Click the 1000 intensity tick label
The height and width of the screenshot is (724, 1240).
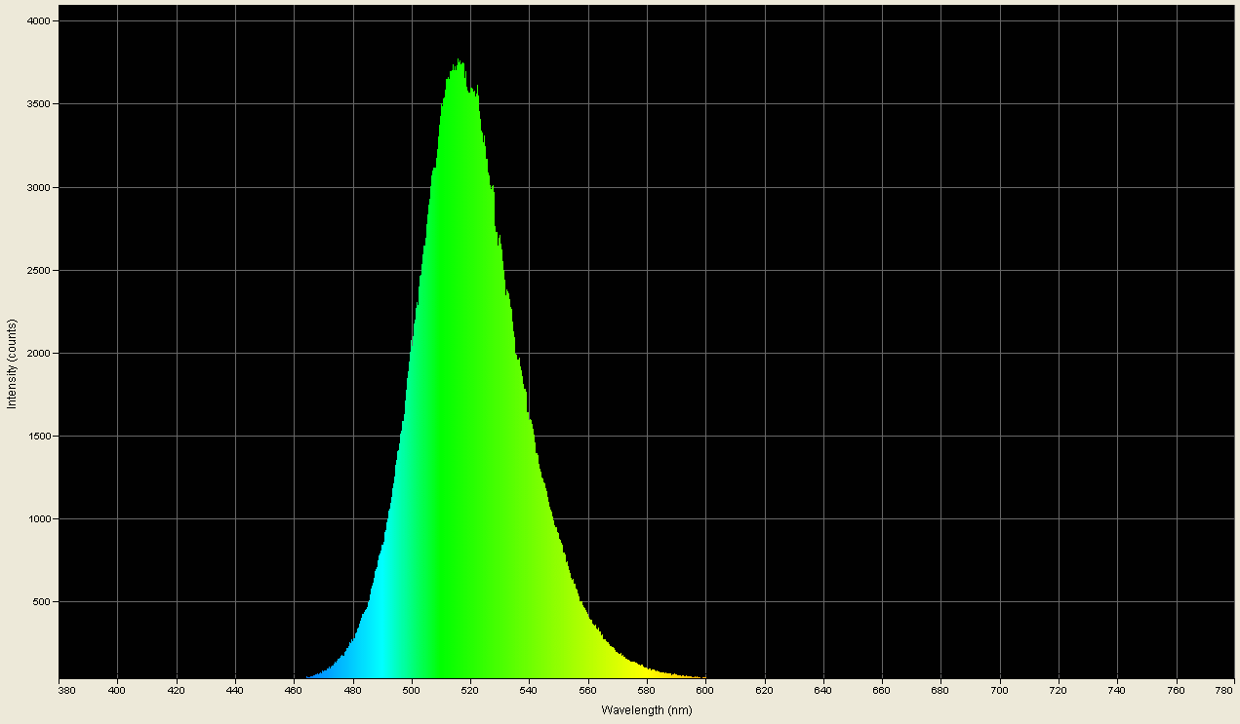click(42, 519)
